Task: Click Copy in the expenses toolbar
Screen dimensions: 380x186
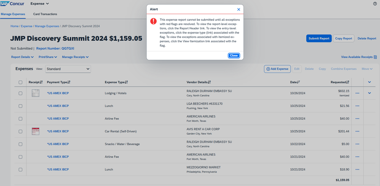Action: (322, 69)
